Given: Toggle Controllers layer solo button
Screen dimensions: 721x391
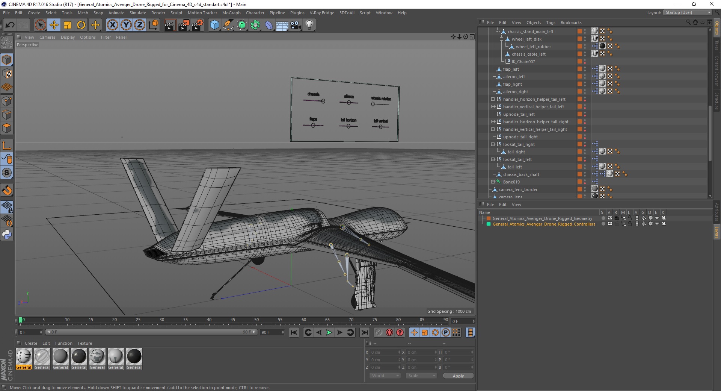Looking at the screenshot, I should 603,224.
